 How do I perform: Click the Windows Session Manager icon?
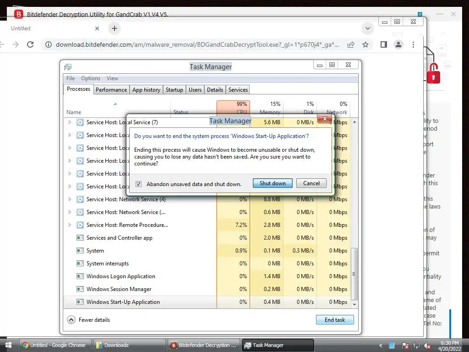coord(80,289)
